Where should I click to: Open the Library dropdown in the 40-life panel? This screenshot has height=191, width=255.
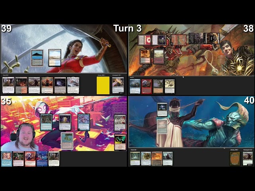(234, 150)
